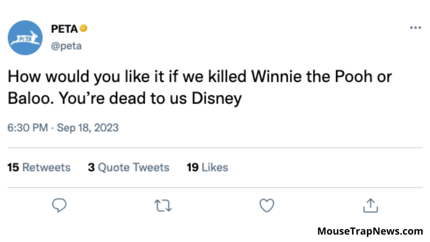The image size is (430, 242).
Task: Like the tweet with the heart icon
Action: pyautogui.click(x=267, y=205)
